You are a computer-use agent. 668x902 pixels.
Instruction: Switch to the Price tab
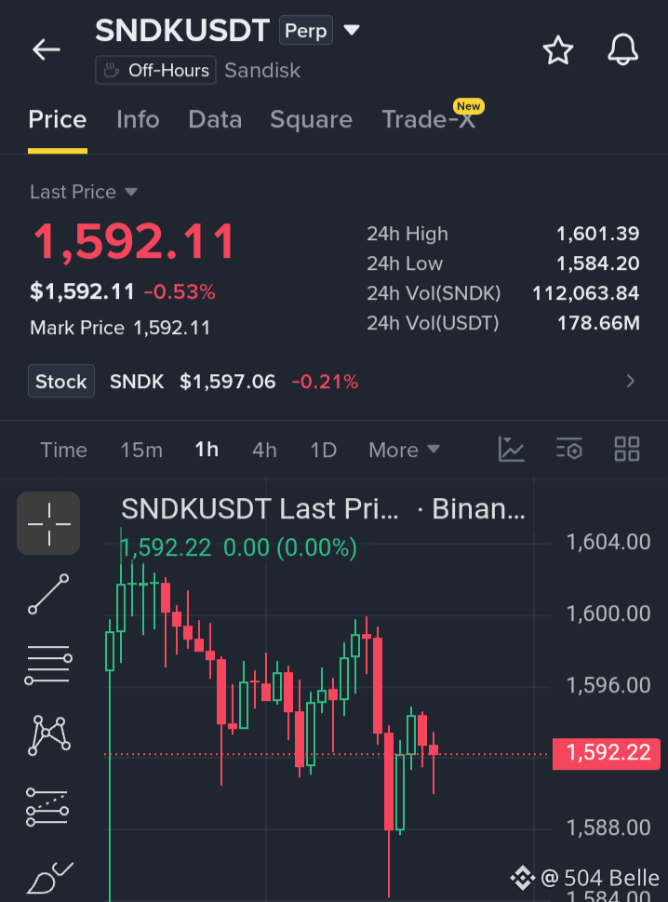click(58, 120)
